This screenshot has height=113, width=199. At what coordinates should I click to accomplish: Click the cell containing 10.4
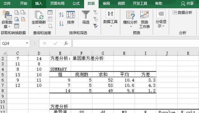click(124, 80)
